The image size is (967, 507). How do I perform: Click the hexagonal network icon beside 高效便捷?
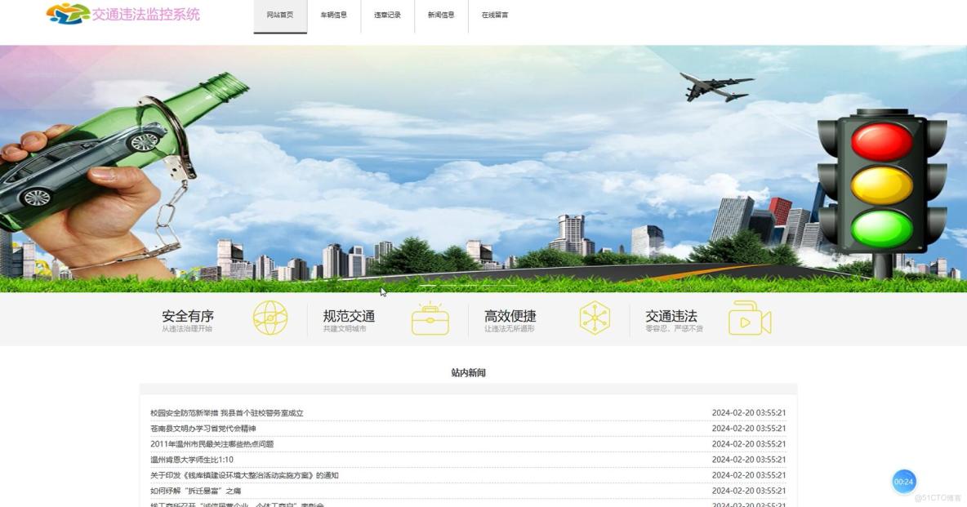[x=595, y=318]
